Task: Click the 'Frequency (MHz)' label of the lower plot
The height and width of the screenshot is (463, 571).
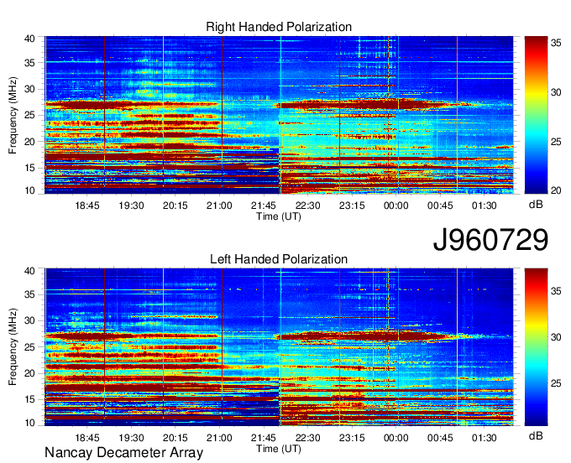Action: (13, 347)
